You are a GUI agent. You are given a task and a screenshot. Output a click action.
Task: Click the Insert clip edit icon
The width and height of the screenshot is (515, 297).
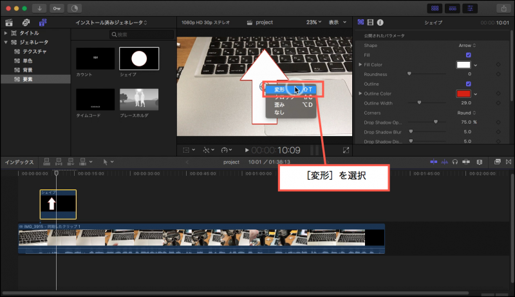pos(59,162)
